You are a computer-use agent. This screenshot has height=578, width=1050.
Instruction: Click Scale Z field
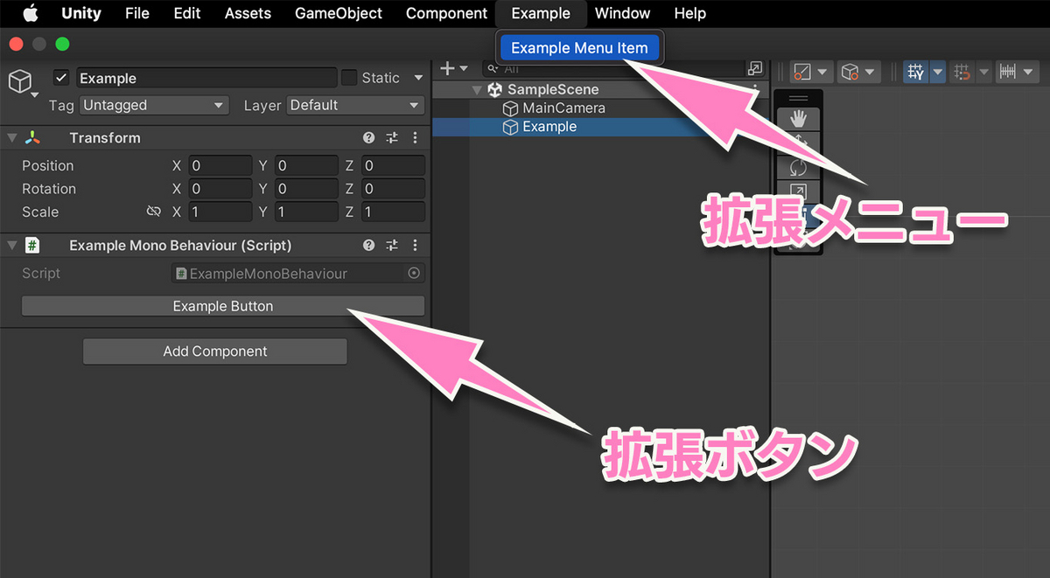[393, 212]
